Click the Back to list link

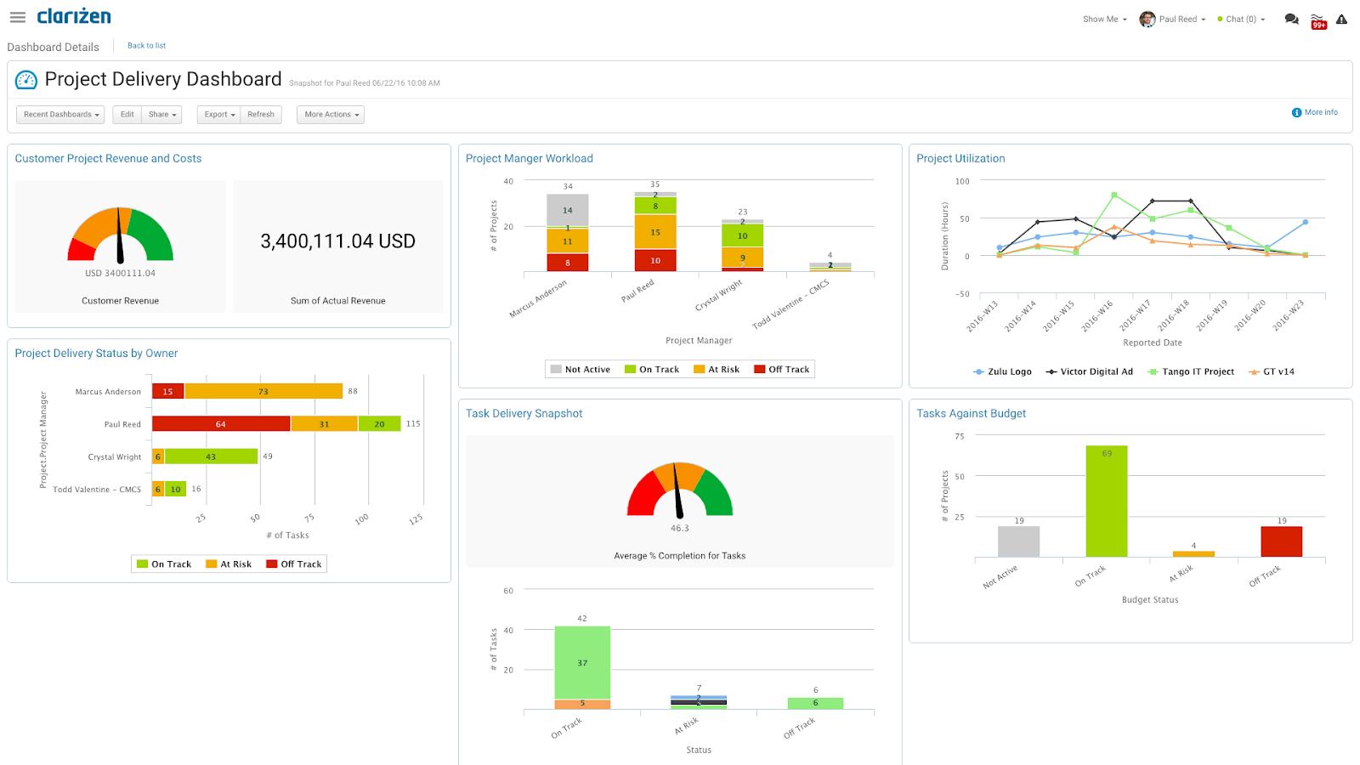(x=146, y=46)
